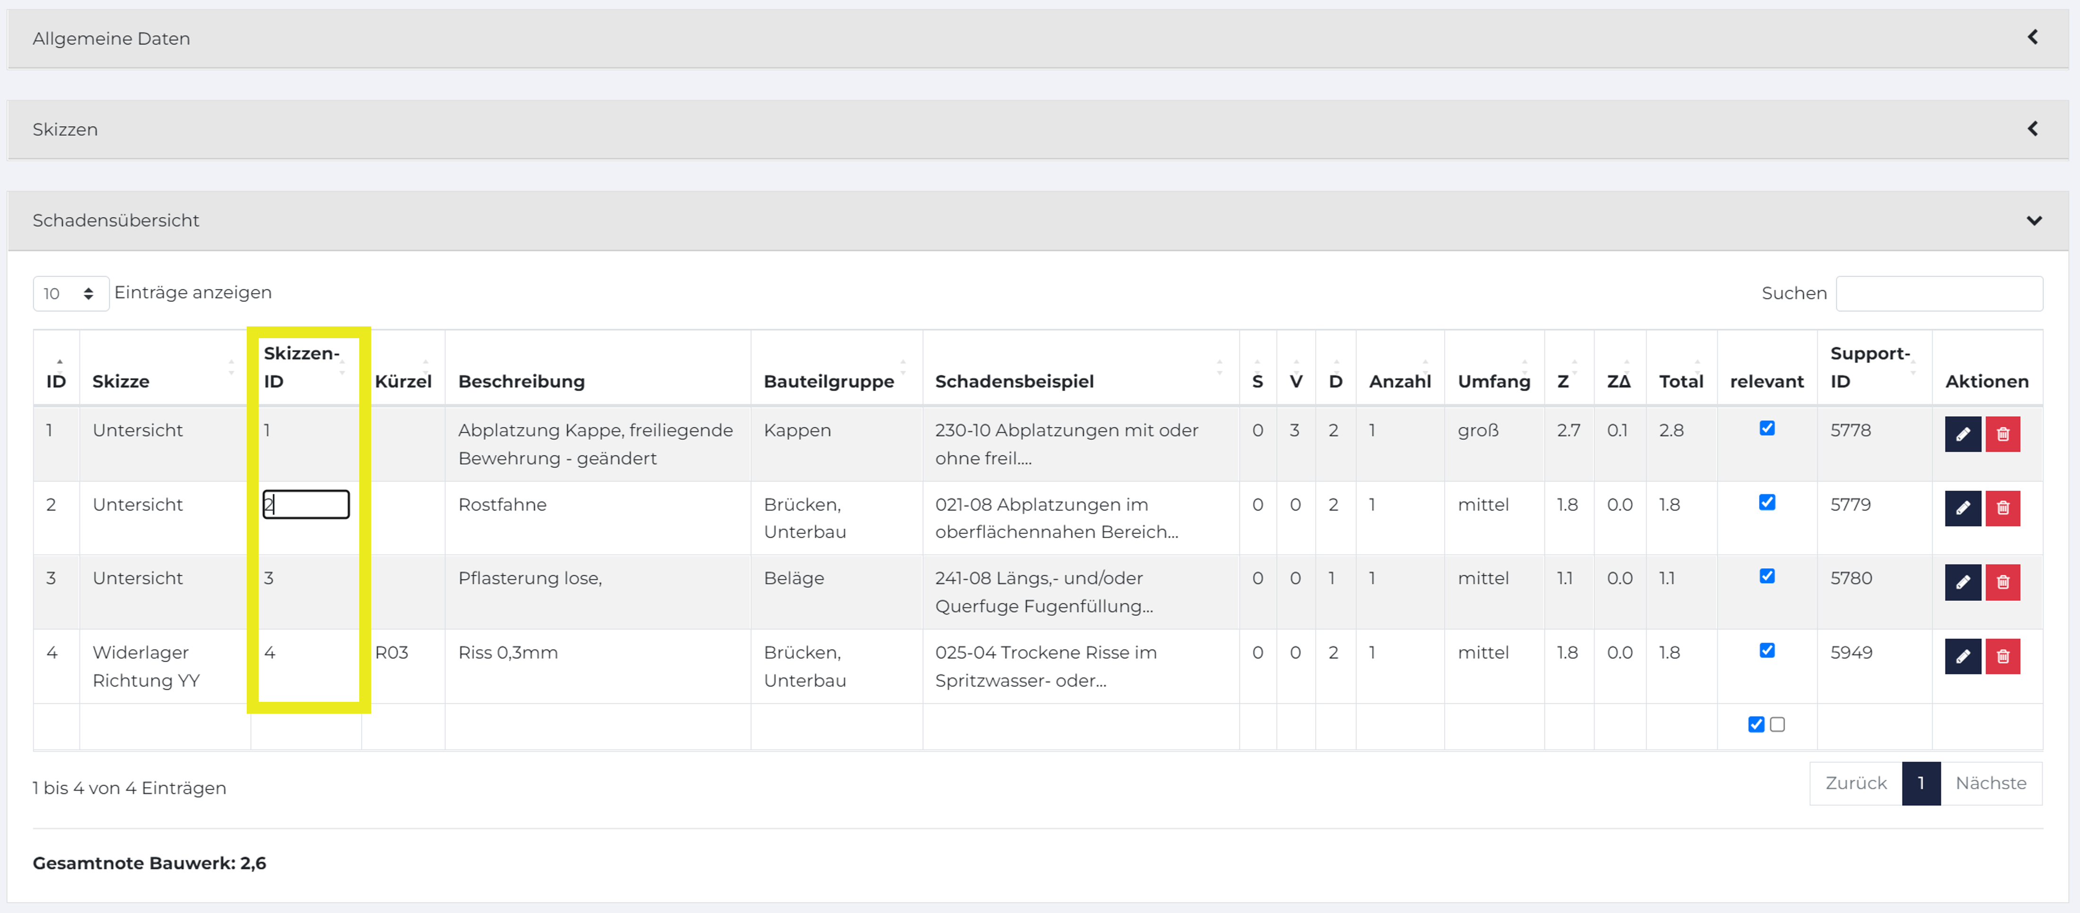Click 1 bis 4 von 4 Einträgen info
The image size is (2080, 913).
[x=129, y=788]
